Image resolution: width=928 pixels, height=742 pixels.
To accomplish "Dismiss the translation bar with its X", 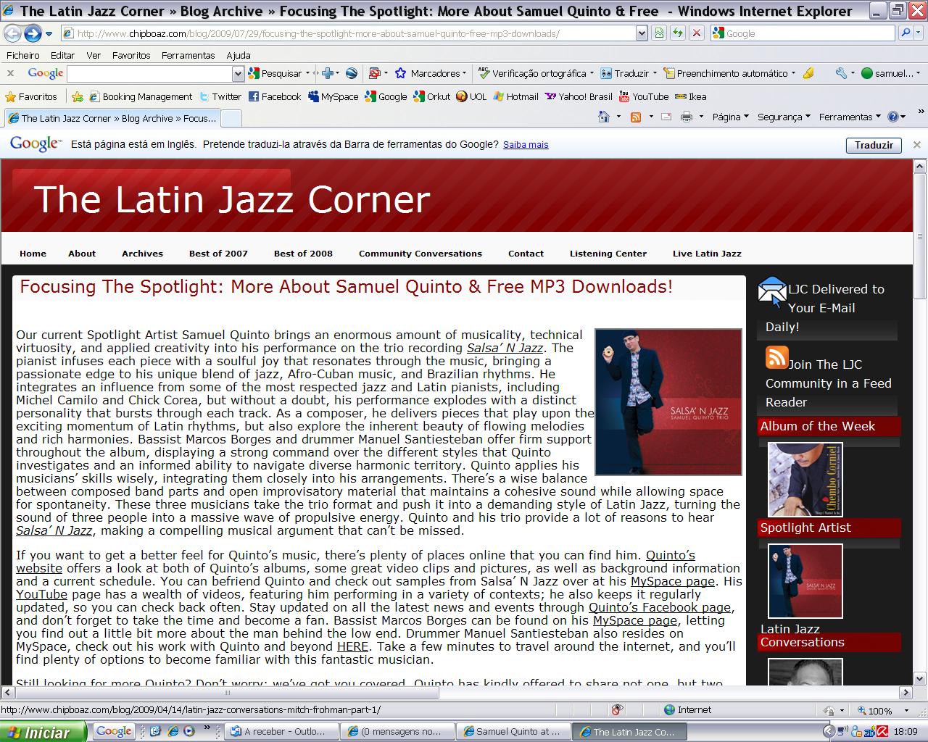I will [916, 145].
